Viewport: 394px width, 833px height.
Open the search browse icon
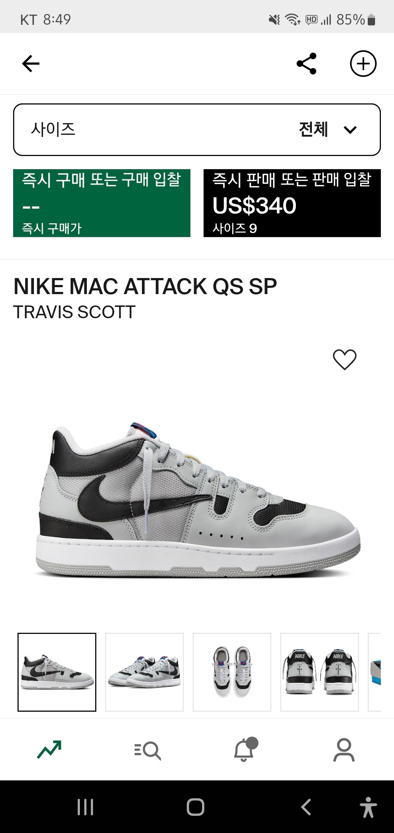(x=147, y=751)
